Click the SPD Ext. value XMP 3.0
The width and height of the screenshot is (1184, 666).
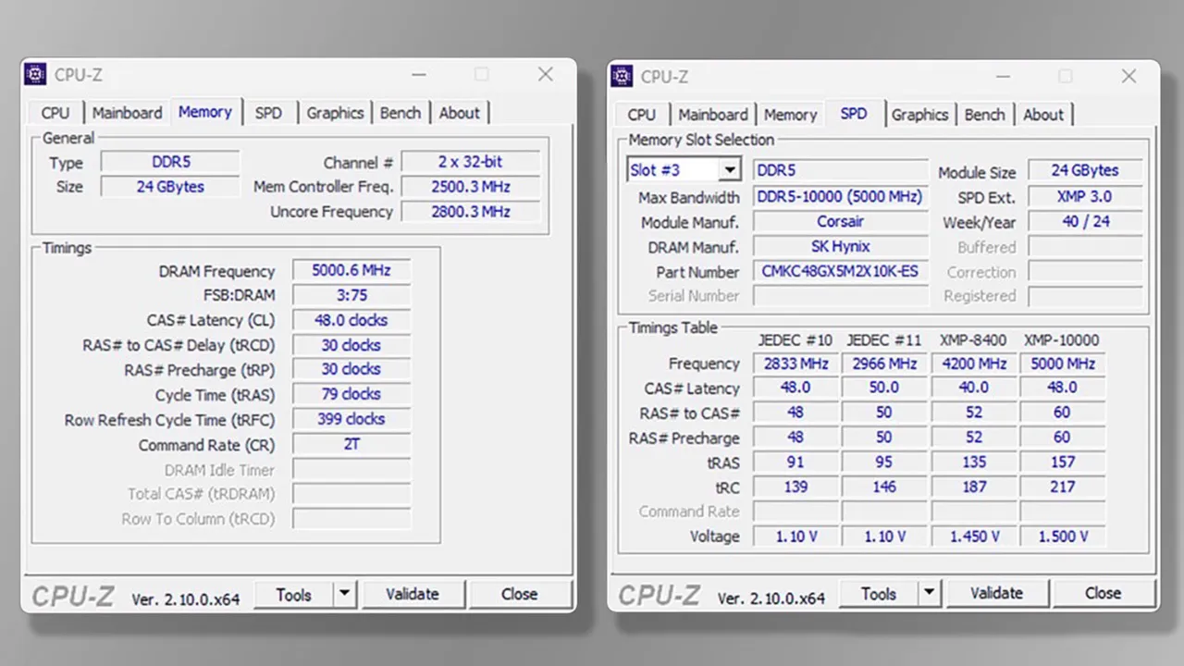pyautogui.click(x=1085, y=196)
